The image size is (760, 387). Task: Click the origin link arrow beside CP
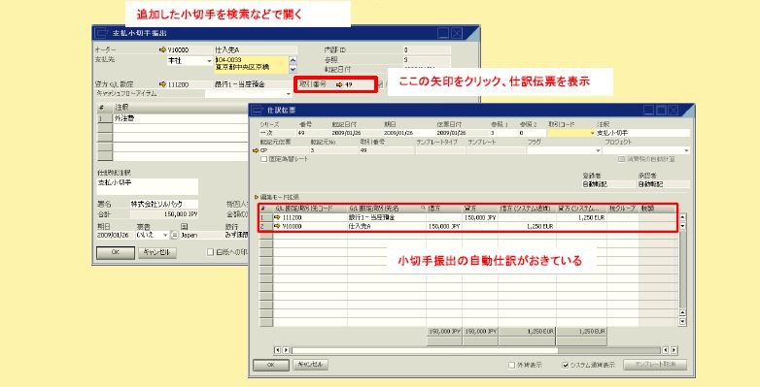pos(256,150)
